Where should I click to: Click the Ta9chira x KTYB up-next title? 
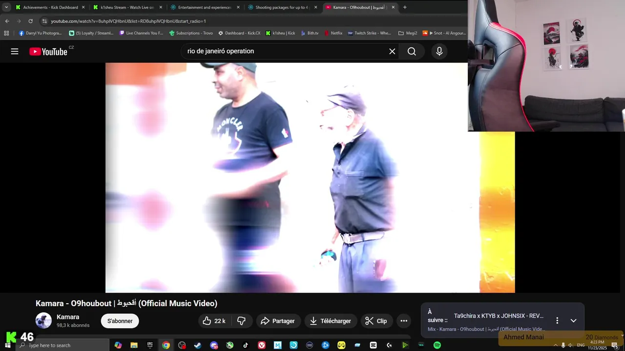[x=499, y=316]
